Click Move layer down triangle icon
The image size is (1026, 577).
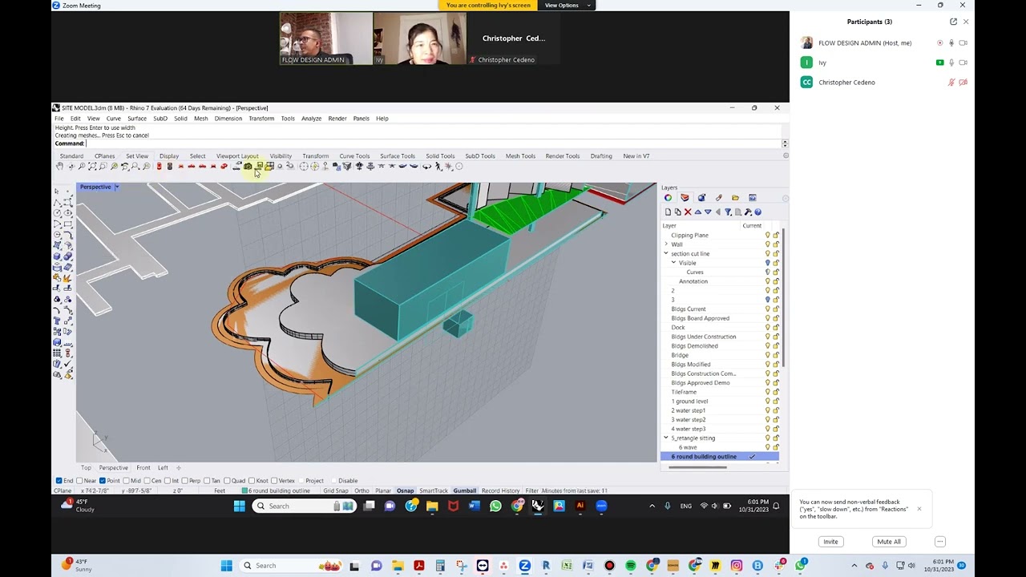point(708,212)
